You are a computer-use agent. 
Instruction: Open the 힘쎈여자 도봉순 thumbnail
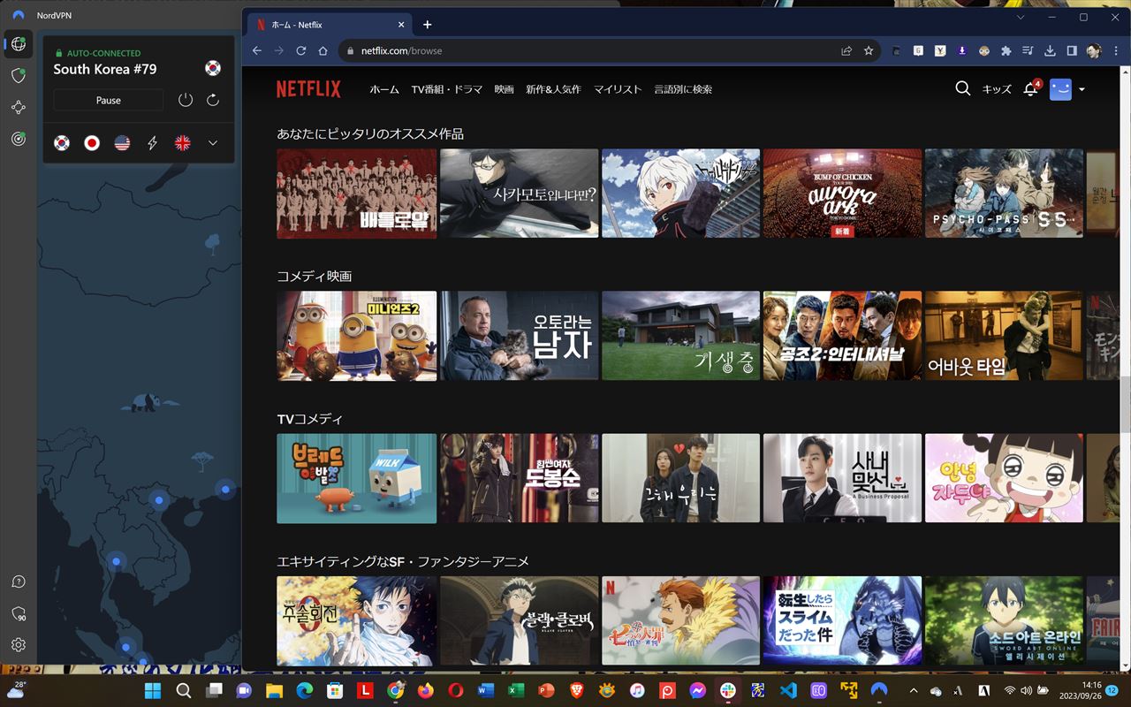[519, 478]
